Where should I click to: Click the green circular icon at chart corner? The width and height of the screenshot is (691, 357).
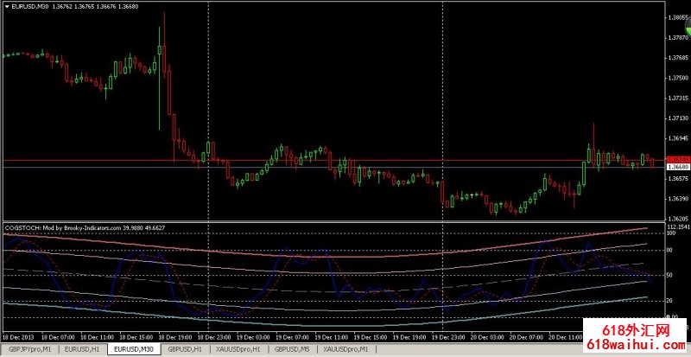click(x=688, y=28)
